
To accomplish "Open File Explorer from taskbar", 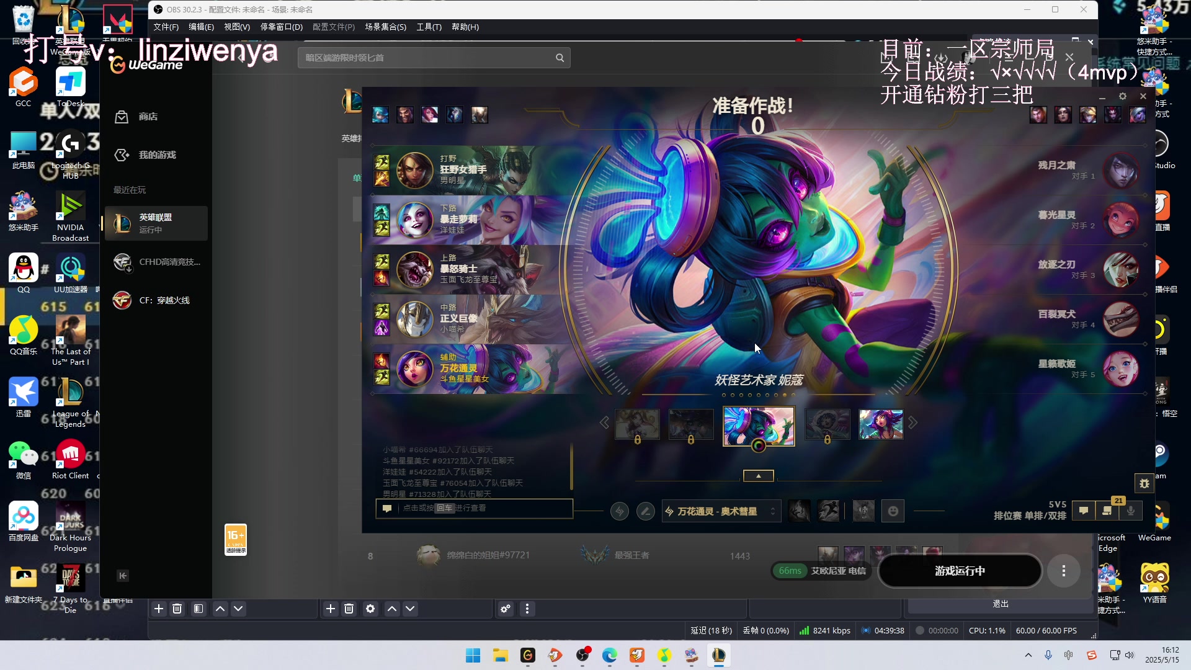I will click(501, 655).
